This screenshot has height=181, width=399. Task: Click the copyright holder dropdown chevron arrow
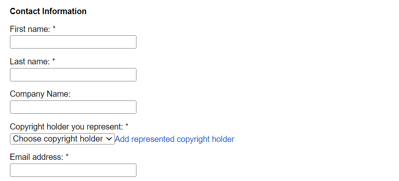click(109, 139)
